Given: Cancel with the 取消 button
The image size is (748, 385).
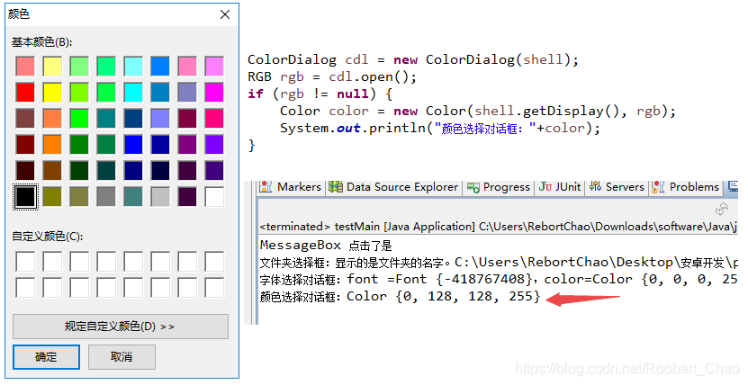Looking at the screenshot, I should [x=122, y=357].
